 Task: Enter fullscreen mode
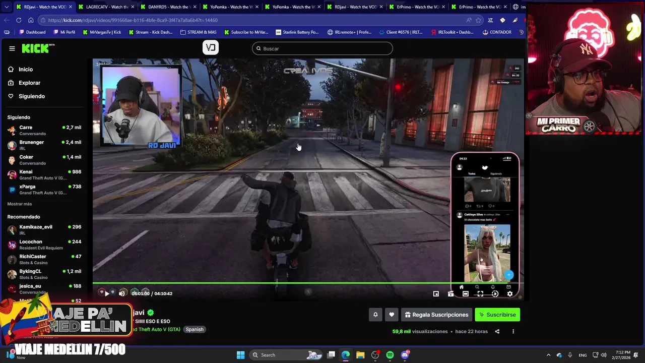click(x=480, y=293)
